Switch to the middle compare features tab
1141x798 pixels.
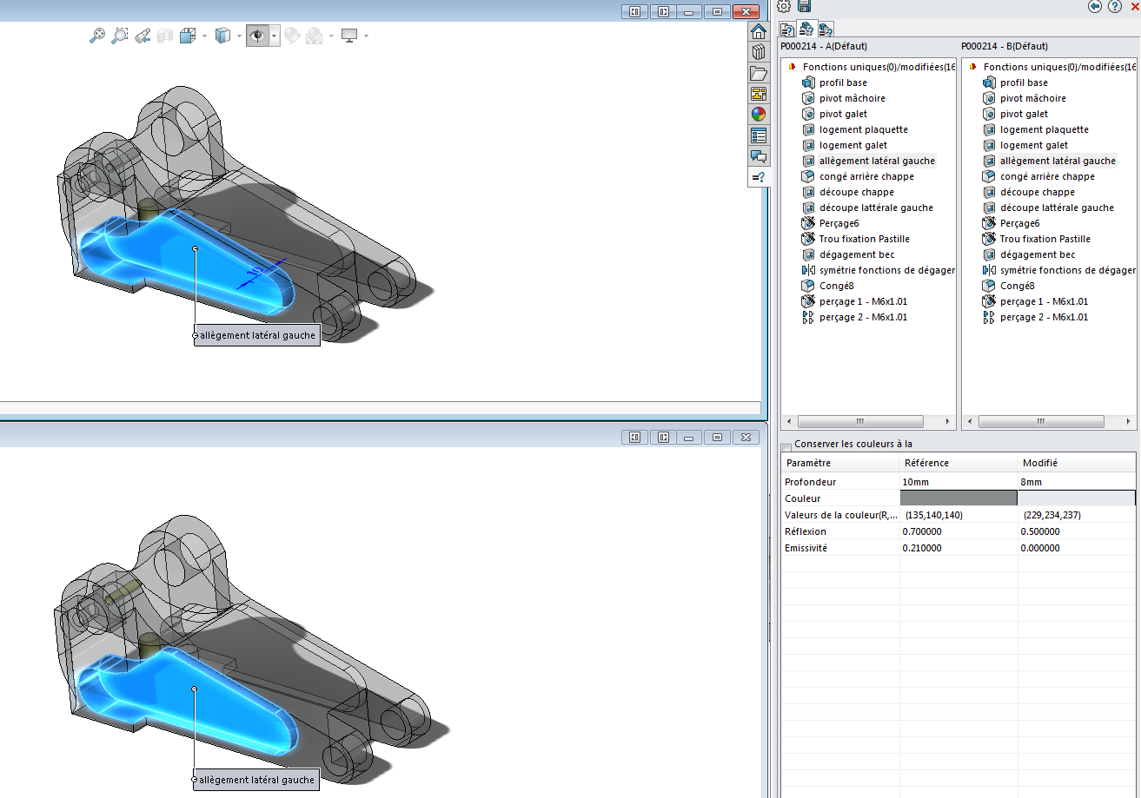(x=806, y=30)
